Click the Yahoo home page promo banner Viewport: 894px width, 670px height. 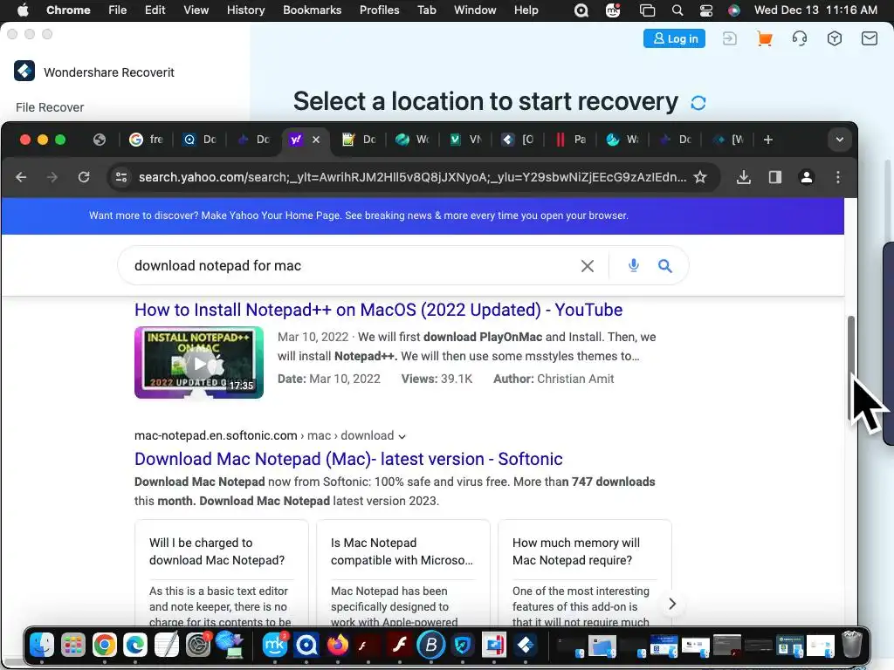[423, 215]
